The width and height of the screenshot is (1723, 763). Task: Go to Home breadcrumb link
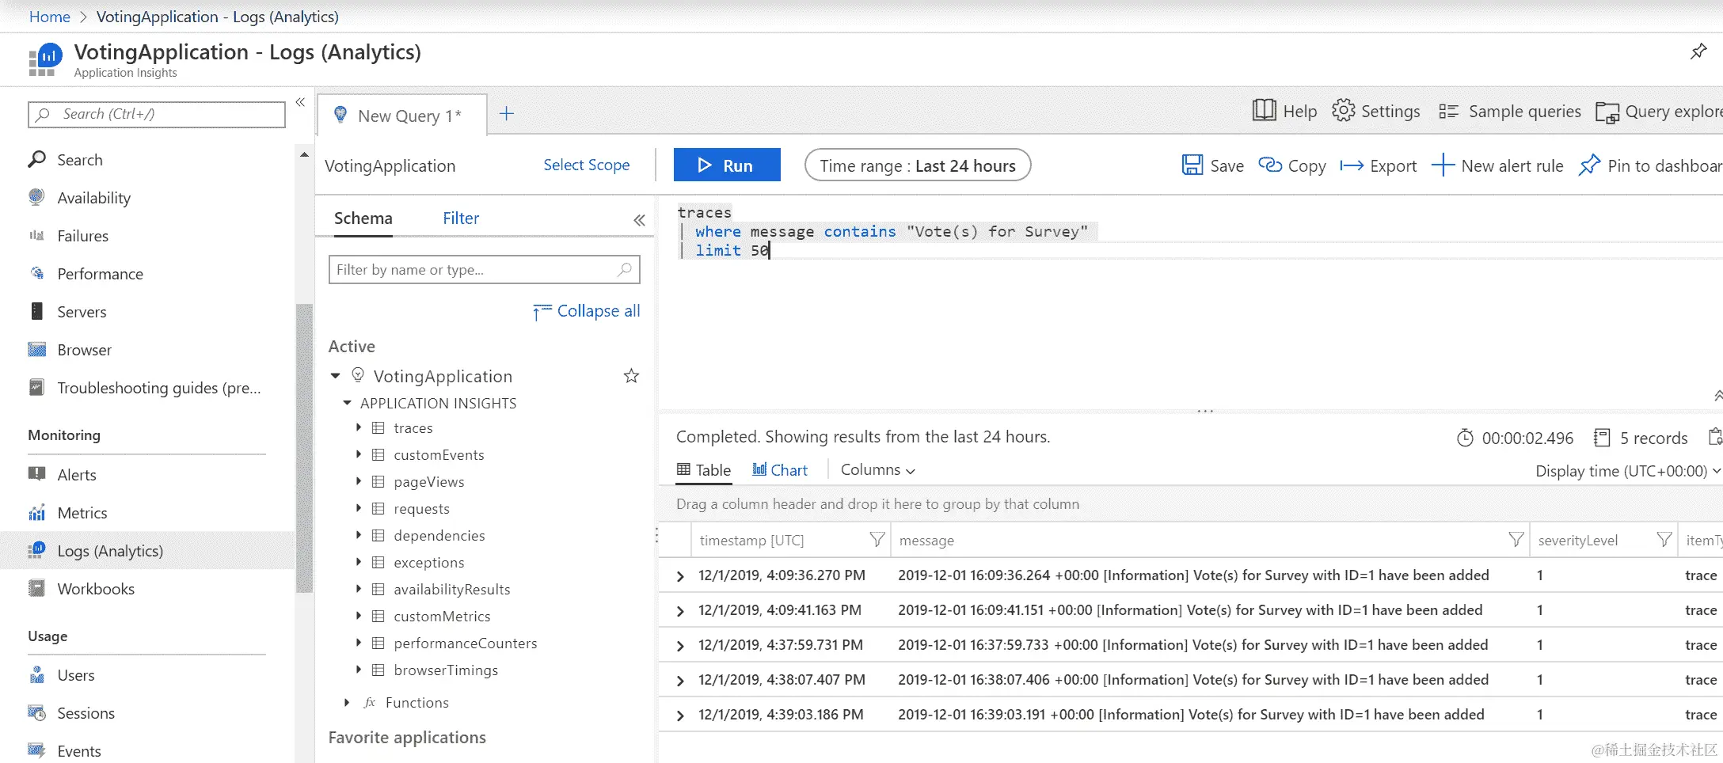tap(50, 17)
